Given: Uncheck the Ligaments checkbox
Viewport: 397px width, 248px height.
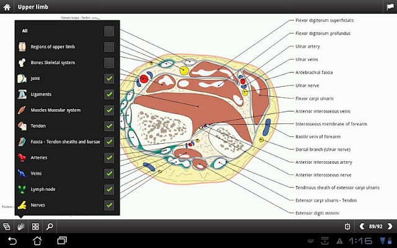Looking at the screenshot, I should point(109,94).
